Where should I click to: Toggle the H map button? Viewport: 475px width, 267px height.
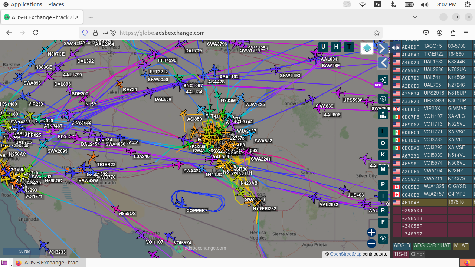(336, 47)
